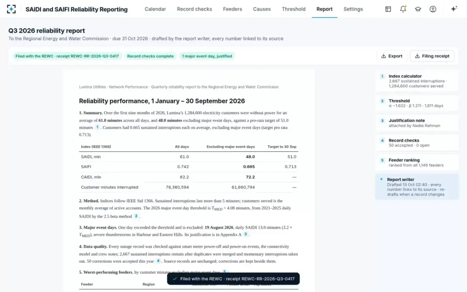This screenshot has width=467, height=292.
Task: Click the SAIDI excluding major event value 48.0
Action: coord(250,157)
